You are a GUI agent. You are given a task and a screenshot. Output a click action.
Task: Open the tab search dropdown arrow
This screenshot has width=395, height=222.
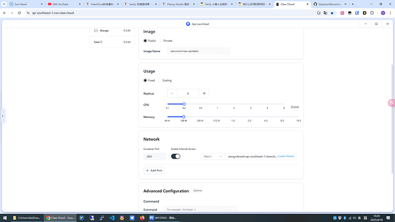[x=4, y=4]
